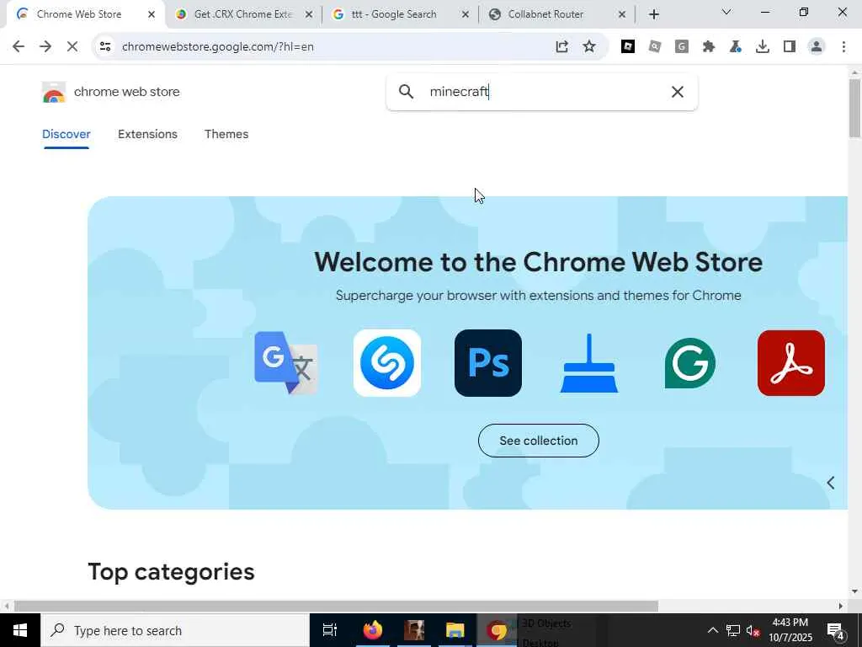This screenshot has height=647, width=862.
Task: Switch to Discover tab
Action: [x=66, y=134]
